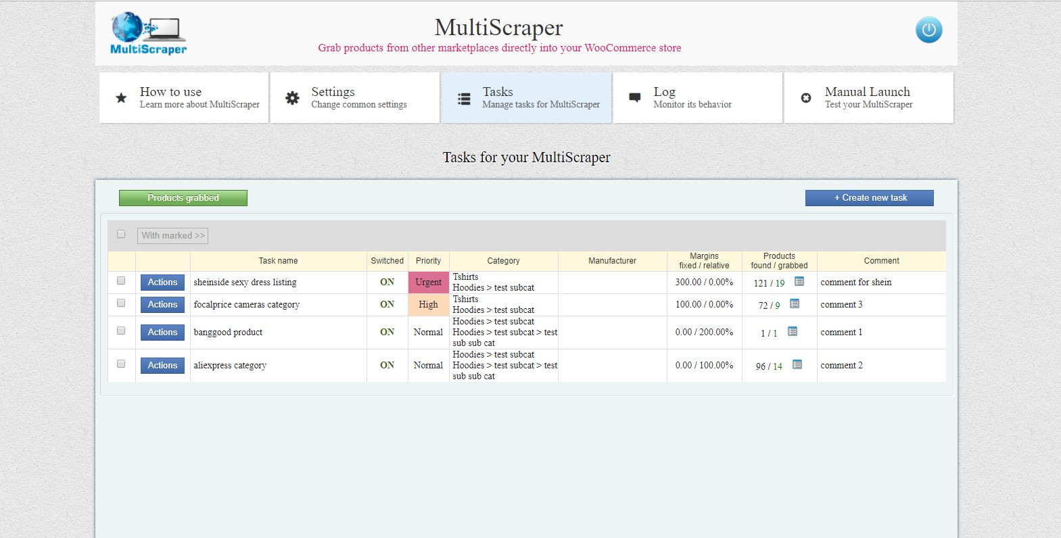1061x538 pixels.
Task: Open Actions menu for banggood product
Action: (162, 333)
